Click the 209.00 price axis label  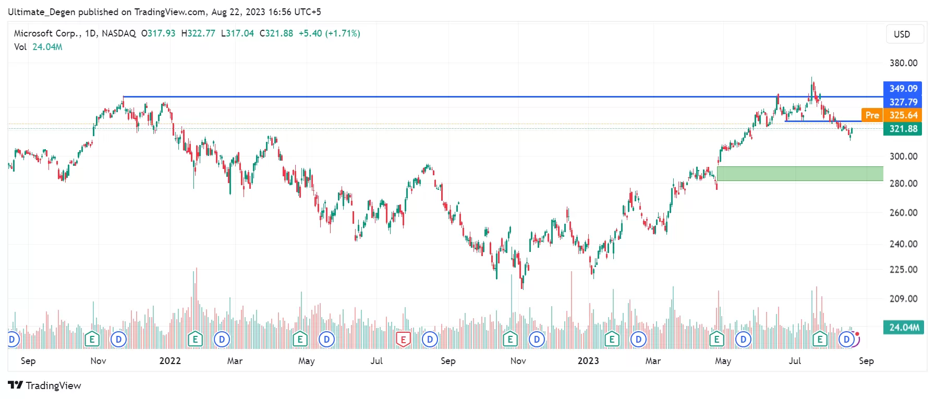904,299
